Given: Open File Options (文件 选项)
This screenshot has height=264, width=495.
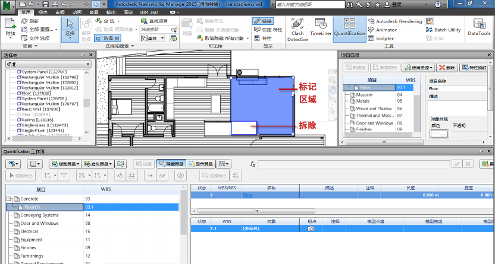Looking at the screenshot, I should pyautogui.click(x=35, y=38).
